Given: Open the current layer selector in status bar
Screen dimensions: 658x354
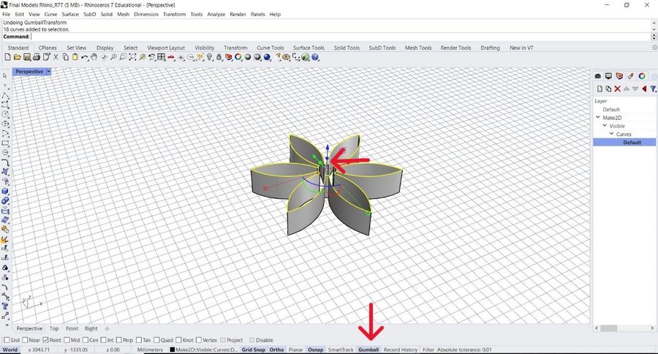Looking at the screenshot, I should click(203, 350).
